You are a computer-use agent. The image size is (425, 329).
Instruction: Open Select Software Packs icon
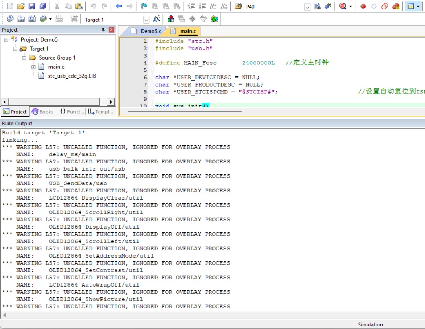coord(203,19)
